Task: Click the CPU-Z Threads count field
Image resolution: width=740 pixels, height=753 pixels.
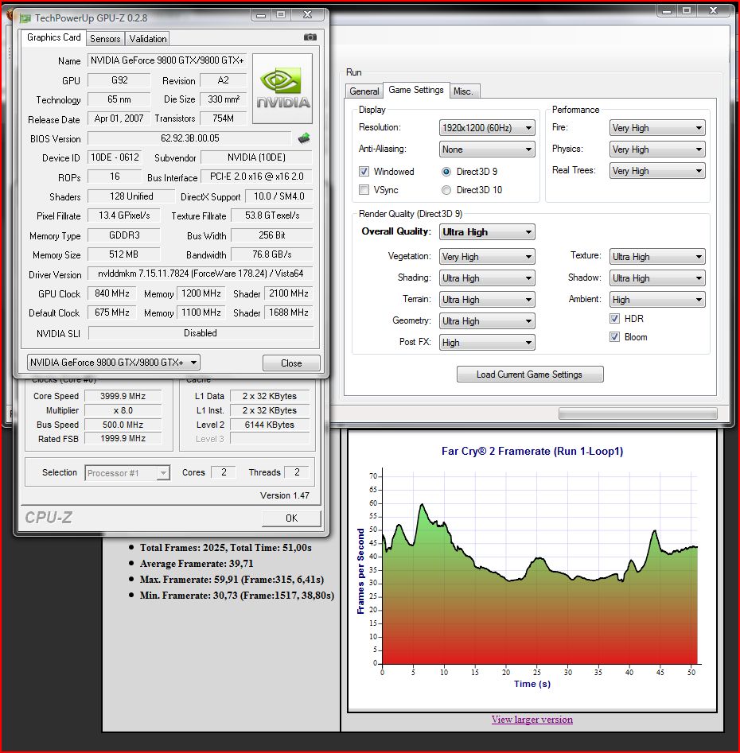Action: 297,472
